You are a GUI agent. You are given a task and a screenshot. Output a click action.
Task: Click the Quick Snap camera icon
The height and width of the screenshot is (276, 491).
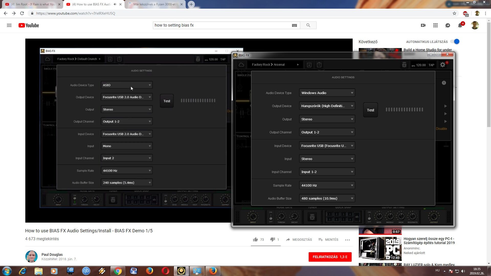tap(357, 217)
